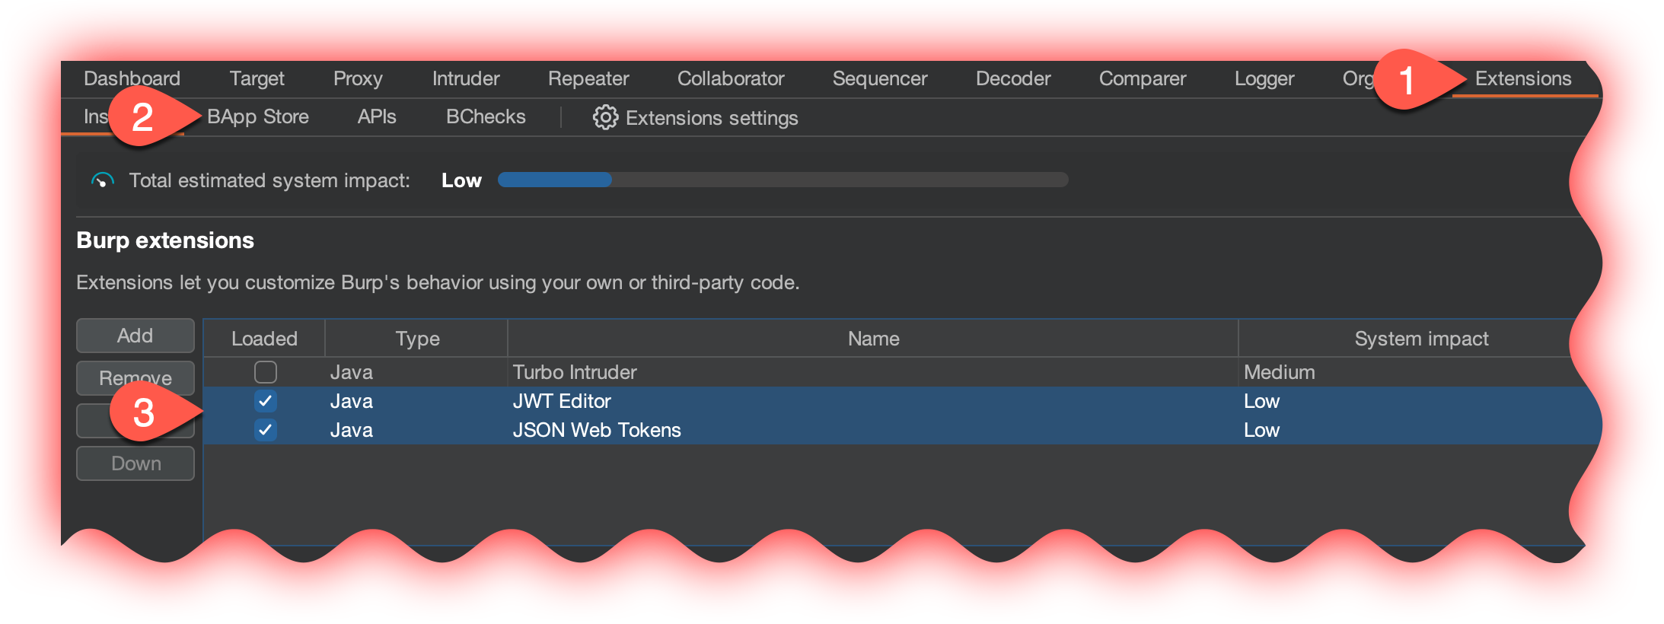
Task: Open the Sequencer tab
Action: 880,78
